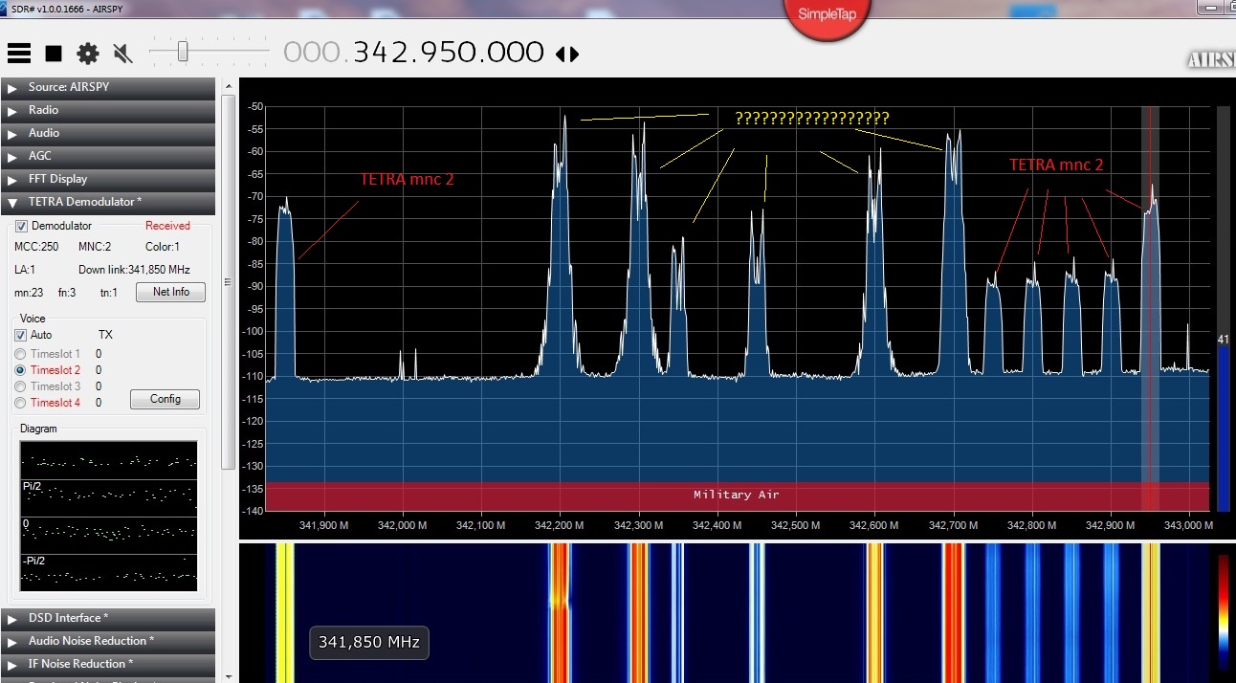Collapse the TETRA Demodulator panel

coord(108,202)
